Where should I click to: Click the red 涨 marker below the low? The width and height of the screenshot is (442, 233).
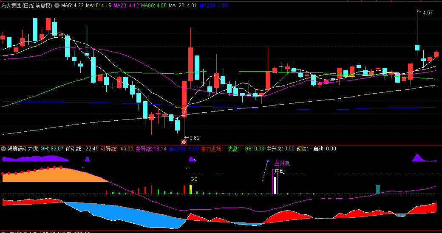(184, 142)
